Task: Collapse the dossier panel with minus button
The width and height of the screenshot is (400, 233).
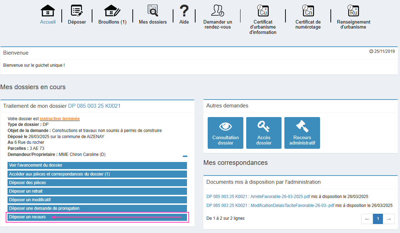Action: (185, 156)
